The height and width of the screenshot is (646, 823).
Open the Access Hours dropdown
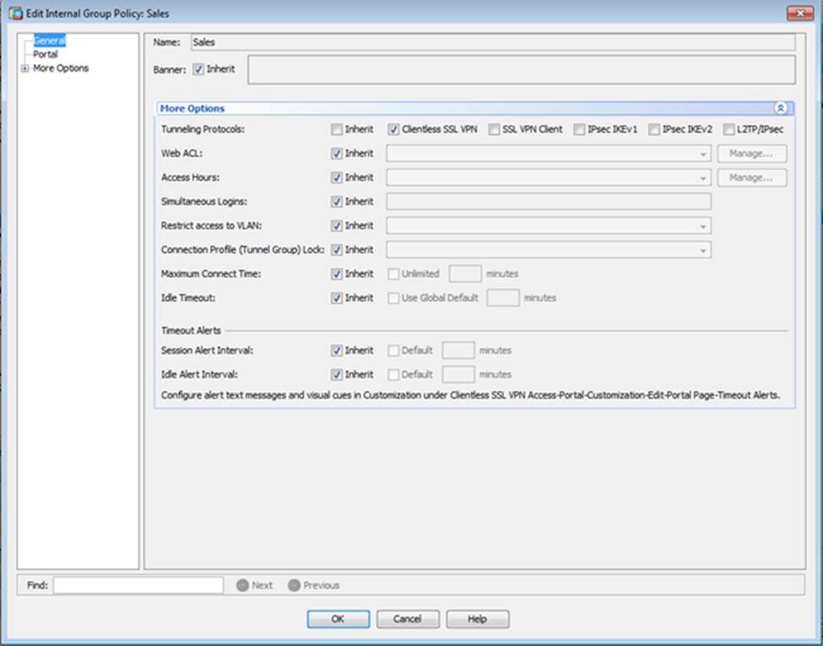(703, 178)
